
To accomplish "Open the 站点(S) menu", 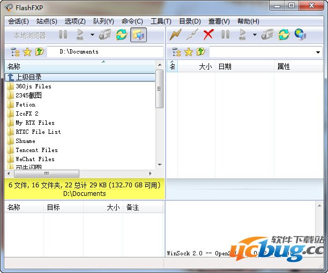I will (47, 21).
